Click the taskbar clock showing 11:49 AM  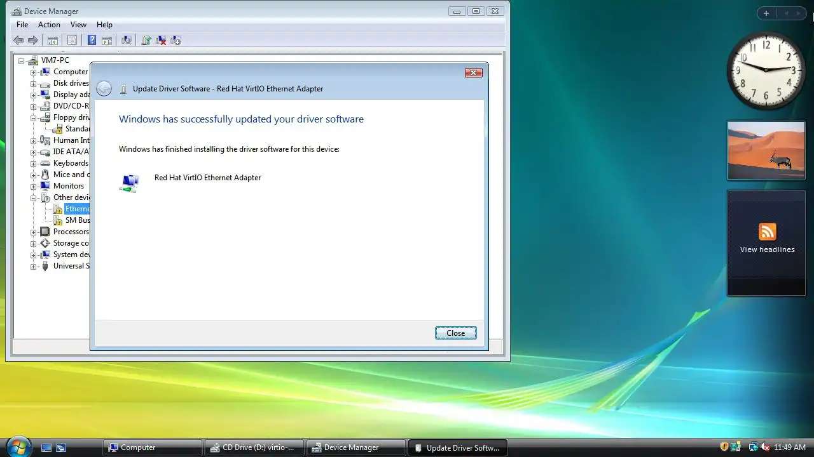coord(790,447)
